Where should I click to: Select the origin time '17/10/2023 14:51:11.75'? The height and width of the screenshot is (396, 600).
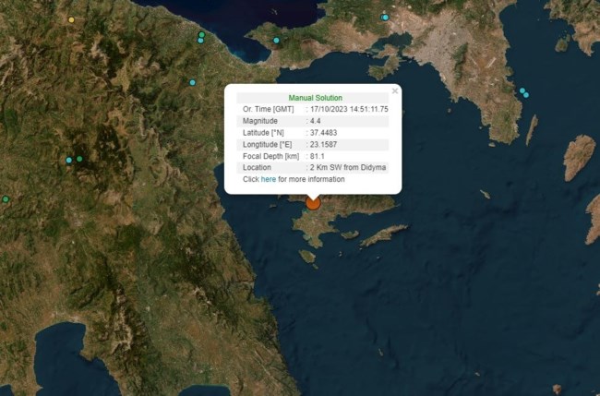(349, 109)
